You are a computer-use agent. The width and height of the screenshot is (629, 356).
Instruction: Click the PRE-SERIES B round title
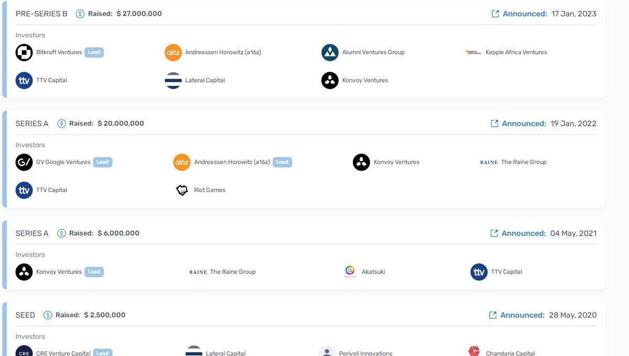(41, 14)
